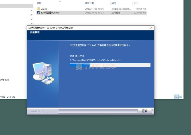Open the vip (C:) drive in sidebar

[4, 80]
